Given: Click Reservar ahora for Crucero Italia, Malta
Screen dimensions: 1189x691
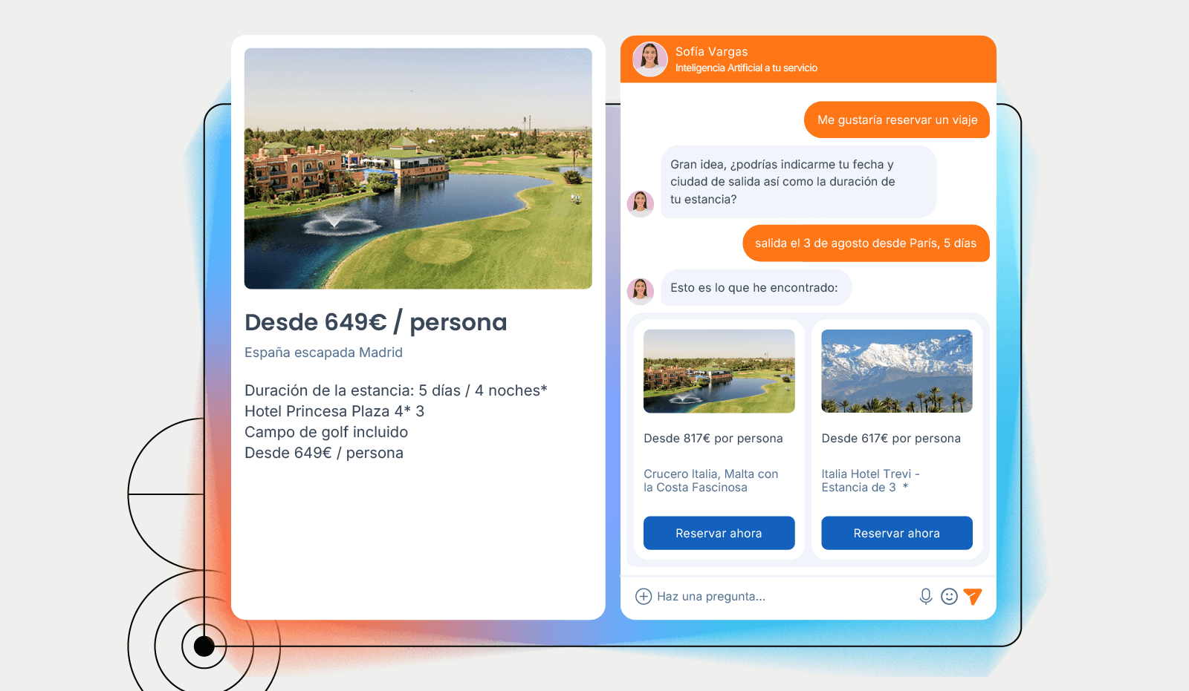Looking at the screenshot, I should (x=719, y=533).
